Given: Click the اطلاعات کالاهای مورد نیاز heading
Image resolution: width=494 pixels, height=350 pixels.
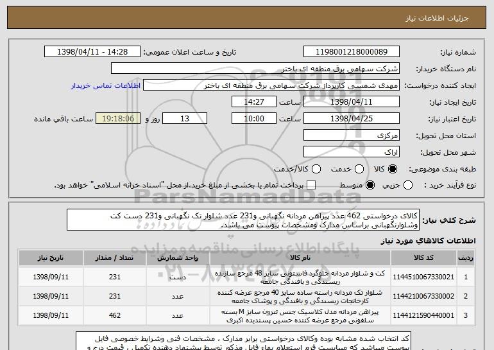Looking at the screenshot, I should pyautogui.click(x=428, y=241).
